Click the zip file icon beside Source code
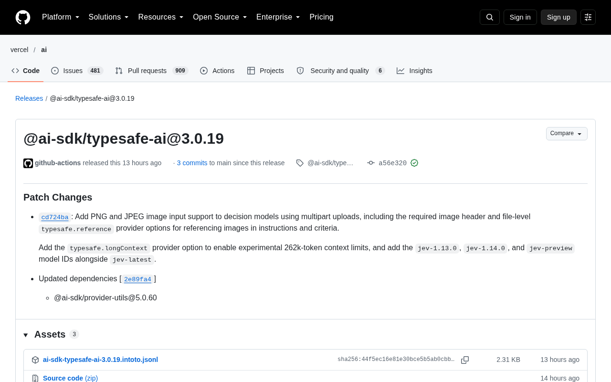 35,378
